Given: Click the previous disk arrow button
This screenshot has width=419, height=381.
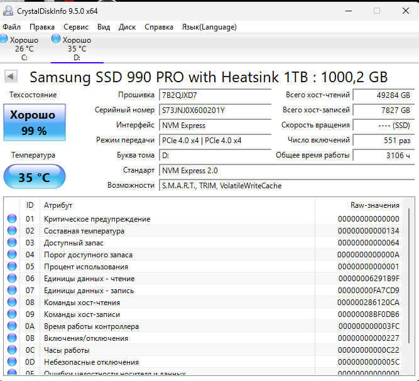Looking at the screenshot, I should 11,77.
